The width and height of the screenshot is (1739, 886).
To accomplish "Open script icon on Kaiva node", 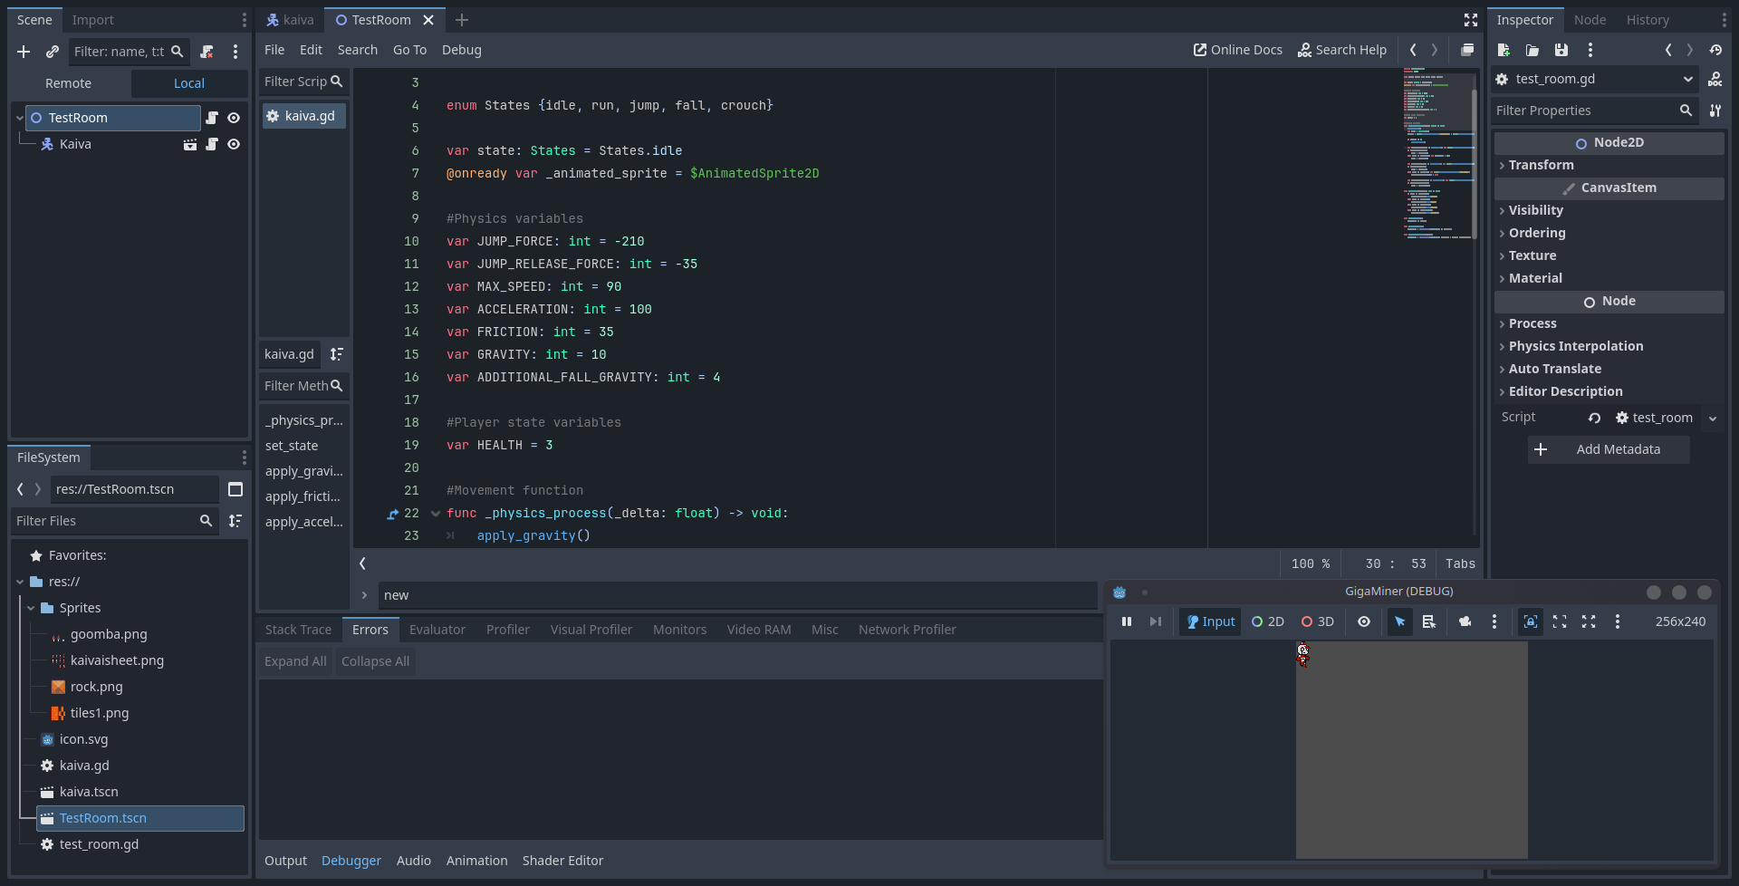I will [212, 144].
